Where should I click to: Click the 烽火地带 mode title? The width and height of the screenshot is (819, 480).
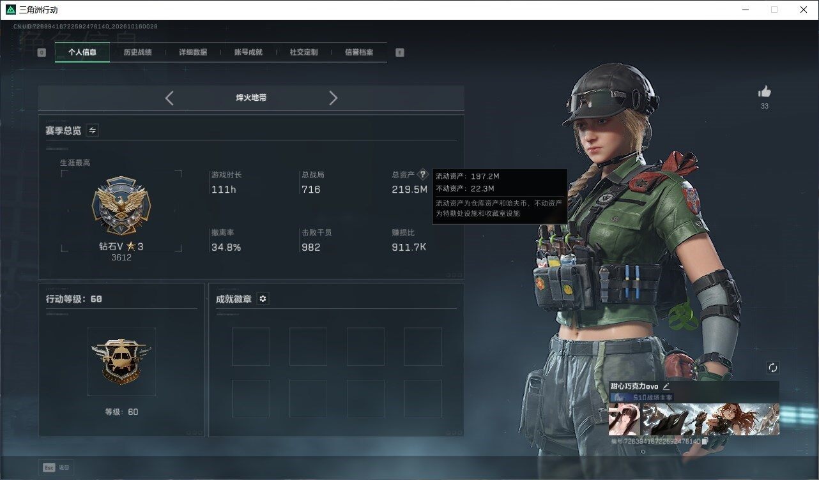pos(251,98)
